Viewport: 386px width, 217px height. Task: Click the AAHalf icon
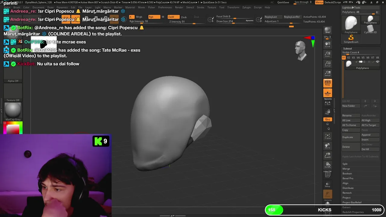click(327, 74)
